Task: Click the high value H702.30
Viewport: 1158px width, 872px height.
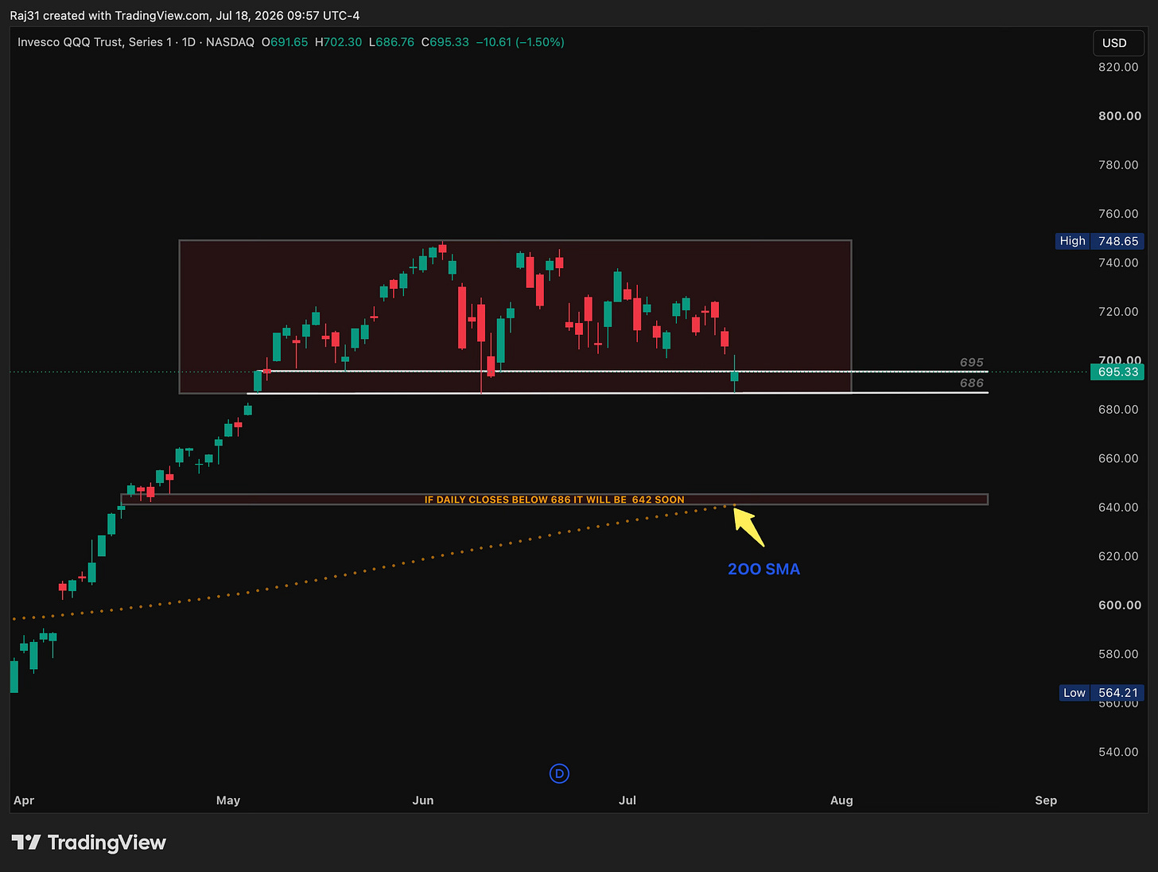Action: tap(338, 42)
